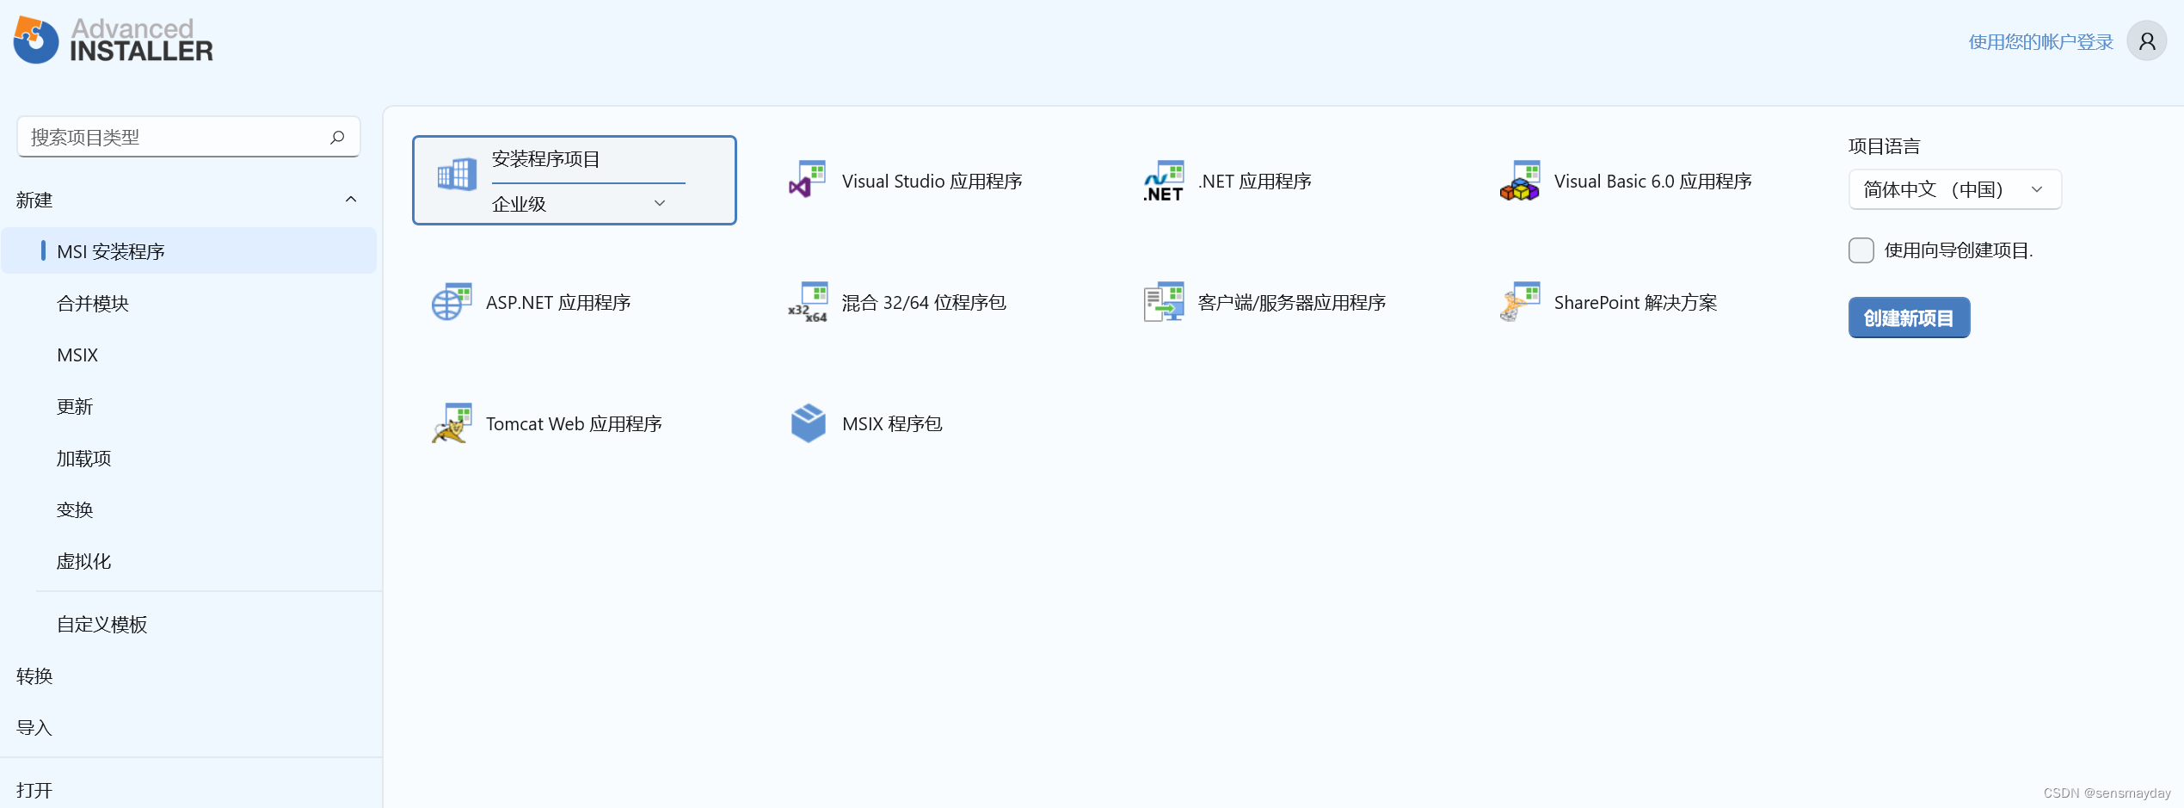
Task: Select the MSIX 程序包 box icon
Action: [808, 423]
